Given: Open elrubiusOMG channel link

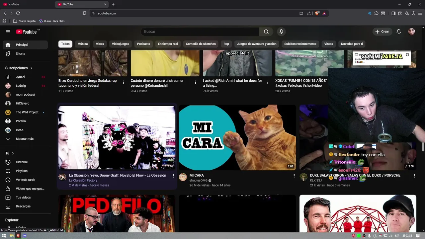Looking at the screenshot, I should 199,181.
